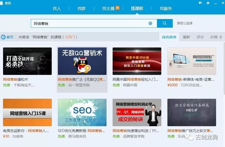Click the add icon in the window title bar

coord(208,3)
